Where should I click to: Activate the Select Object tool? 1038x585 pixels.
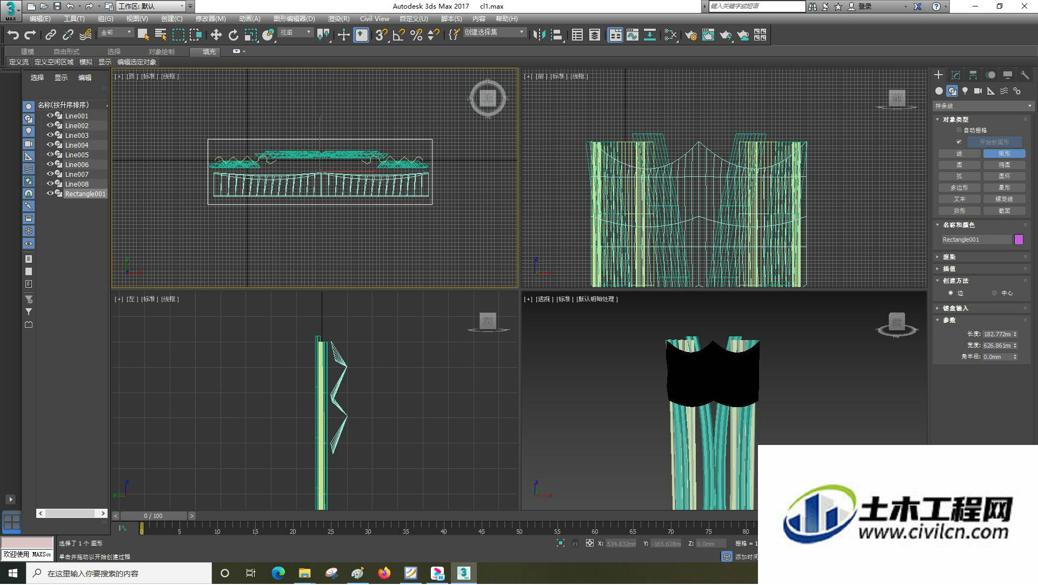[143, 35]
